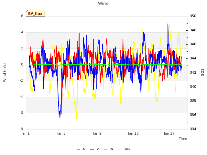This screenshot has height=155, width=207.
Task: Click the left axis value '-8'
Action: [21, 129]
